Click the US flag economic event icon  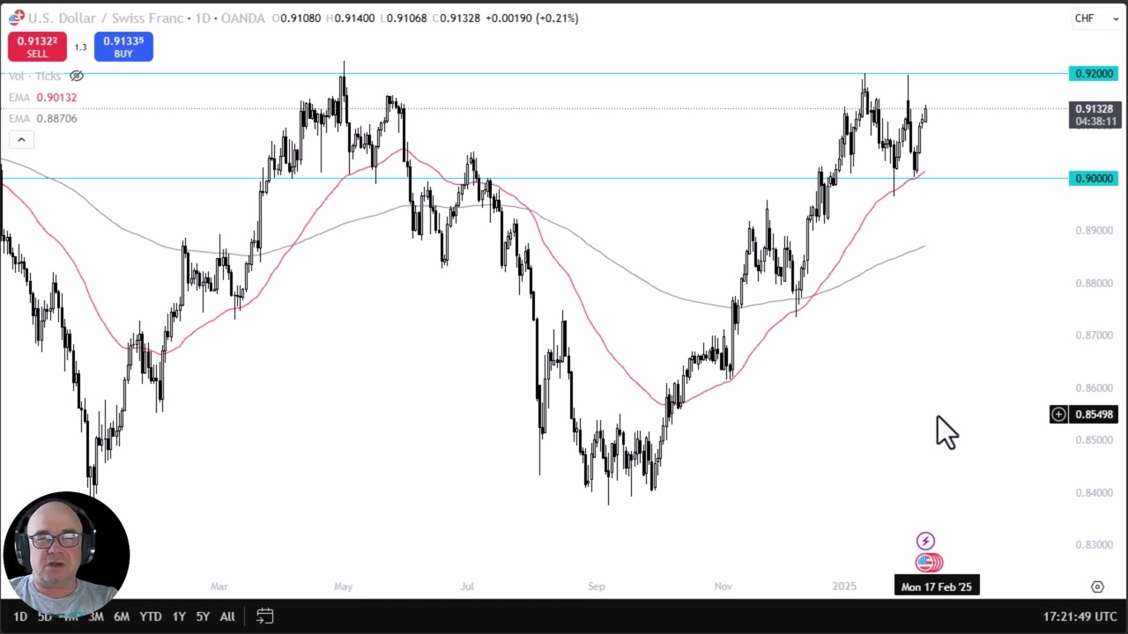pos(927,562)
